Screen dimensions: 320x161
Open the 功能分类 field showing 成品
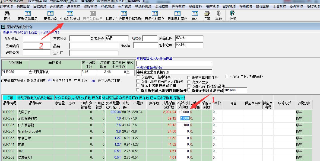click(117, 38)
